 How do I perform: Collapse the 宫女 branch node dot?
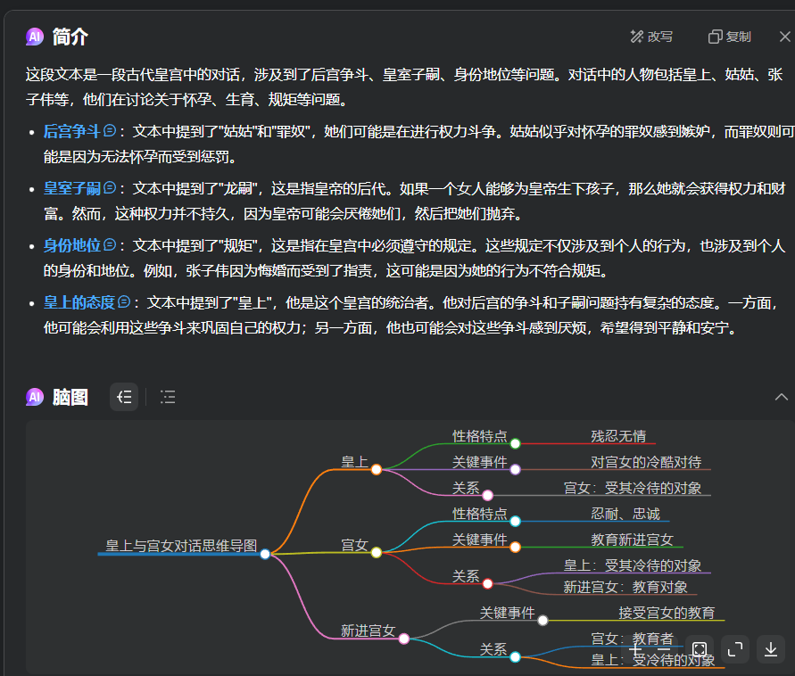(378, 553)
